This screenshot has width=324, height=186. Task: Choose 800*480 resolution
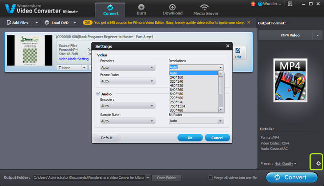tap(194, 111)
